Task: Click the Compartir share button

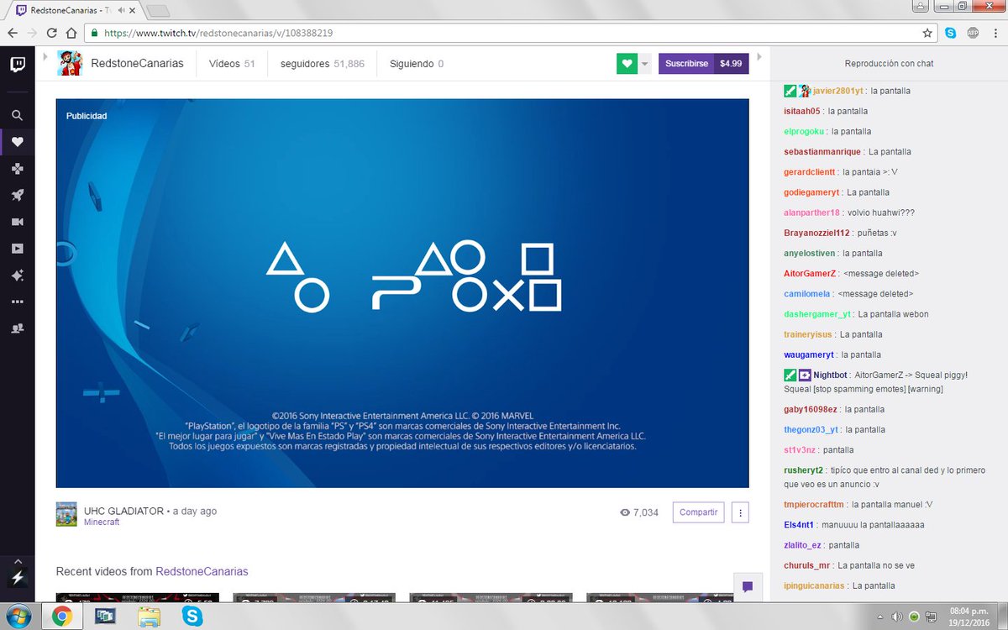Action: point(698,512)
